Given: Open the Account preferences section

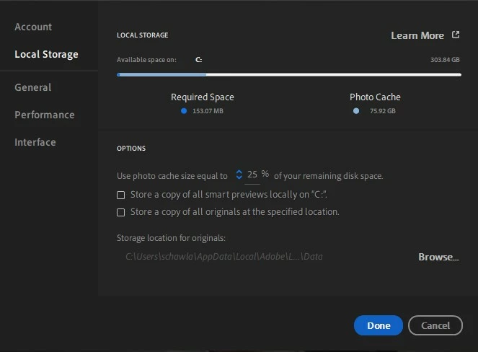Looking at the screenshot, I should (x=33, y=27).
